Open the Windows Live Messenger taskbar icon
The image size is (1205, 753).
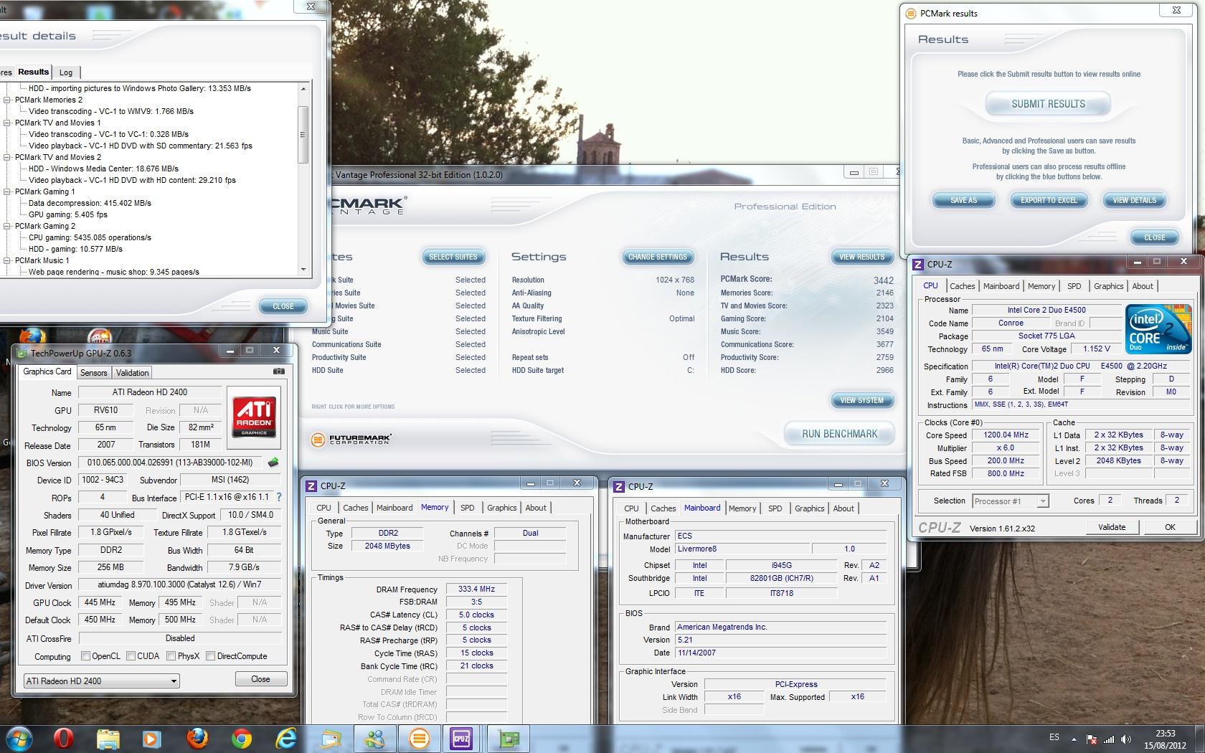[x=374, y=738]
